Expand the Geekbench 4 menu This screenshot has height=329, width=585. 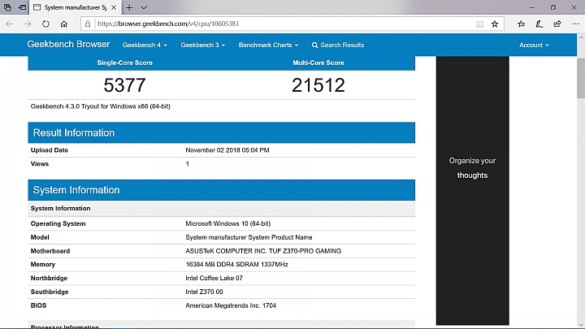145,45
